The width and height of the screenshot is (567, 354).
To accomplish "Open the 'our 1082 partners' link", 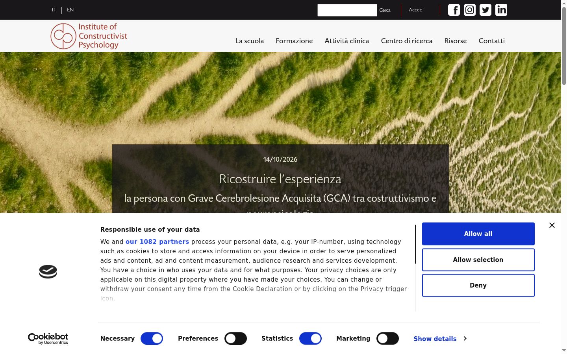I will [x=157, y=242].
